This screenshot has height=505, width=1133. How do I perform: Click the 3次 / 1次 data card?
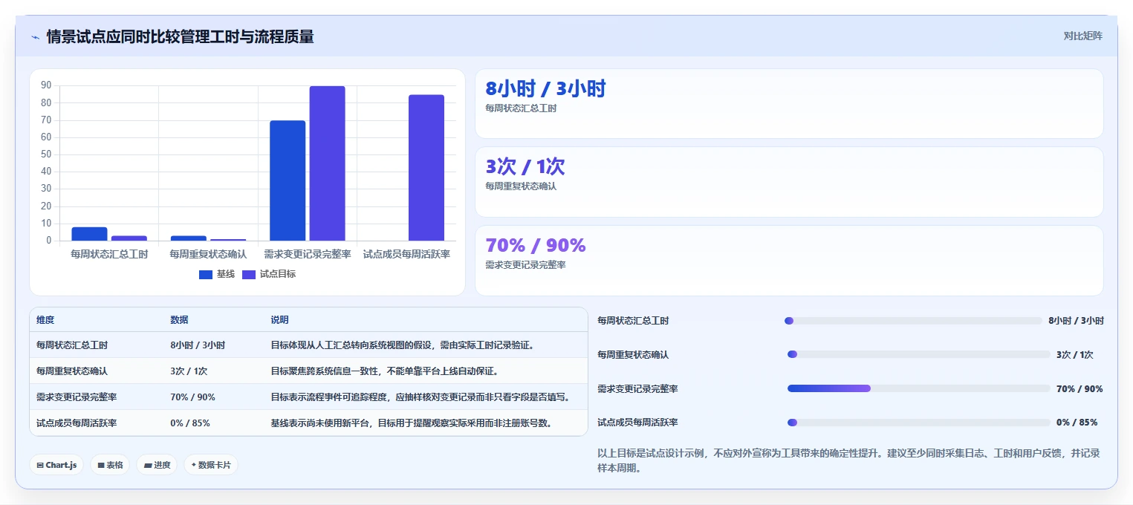[789, 182]
